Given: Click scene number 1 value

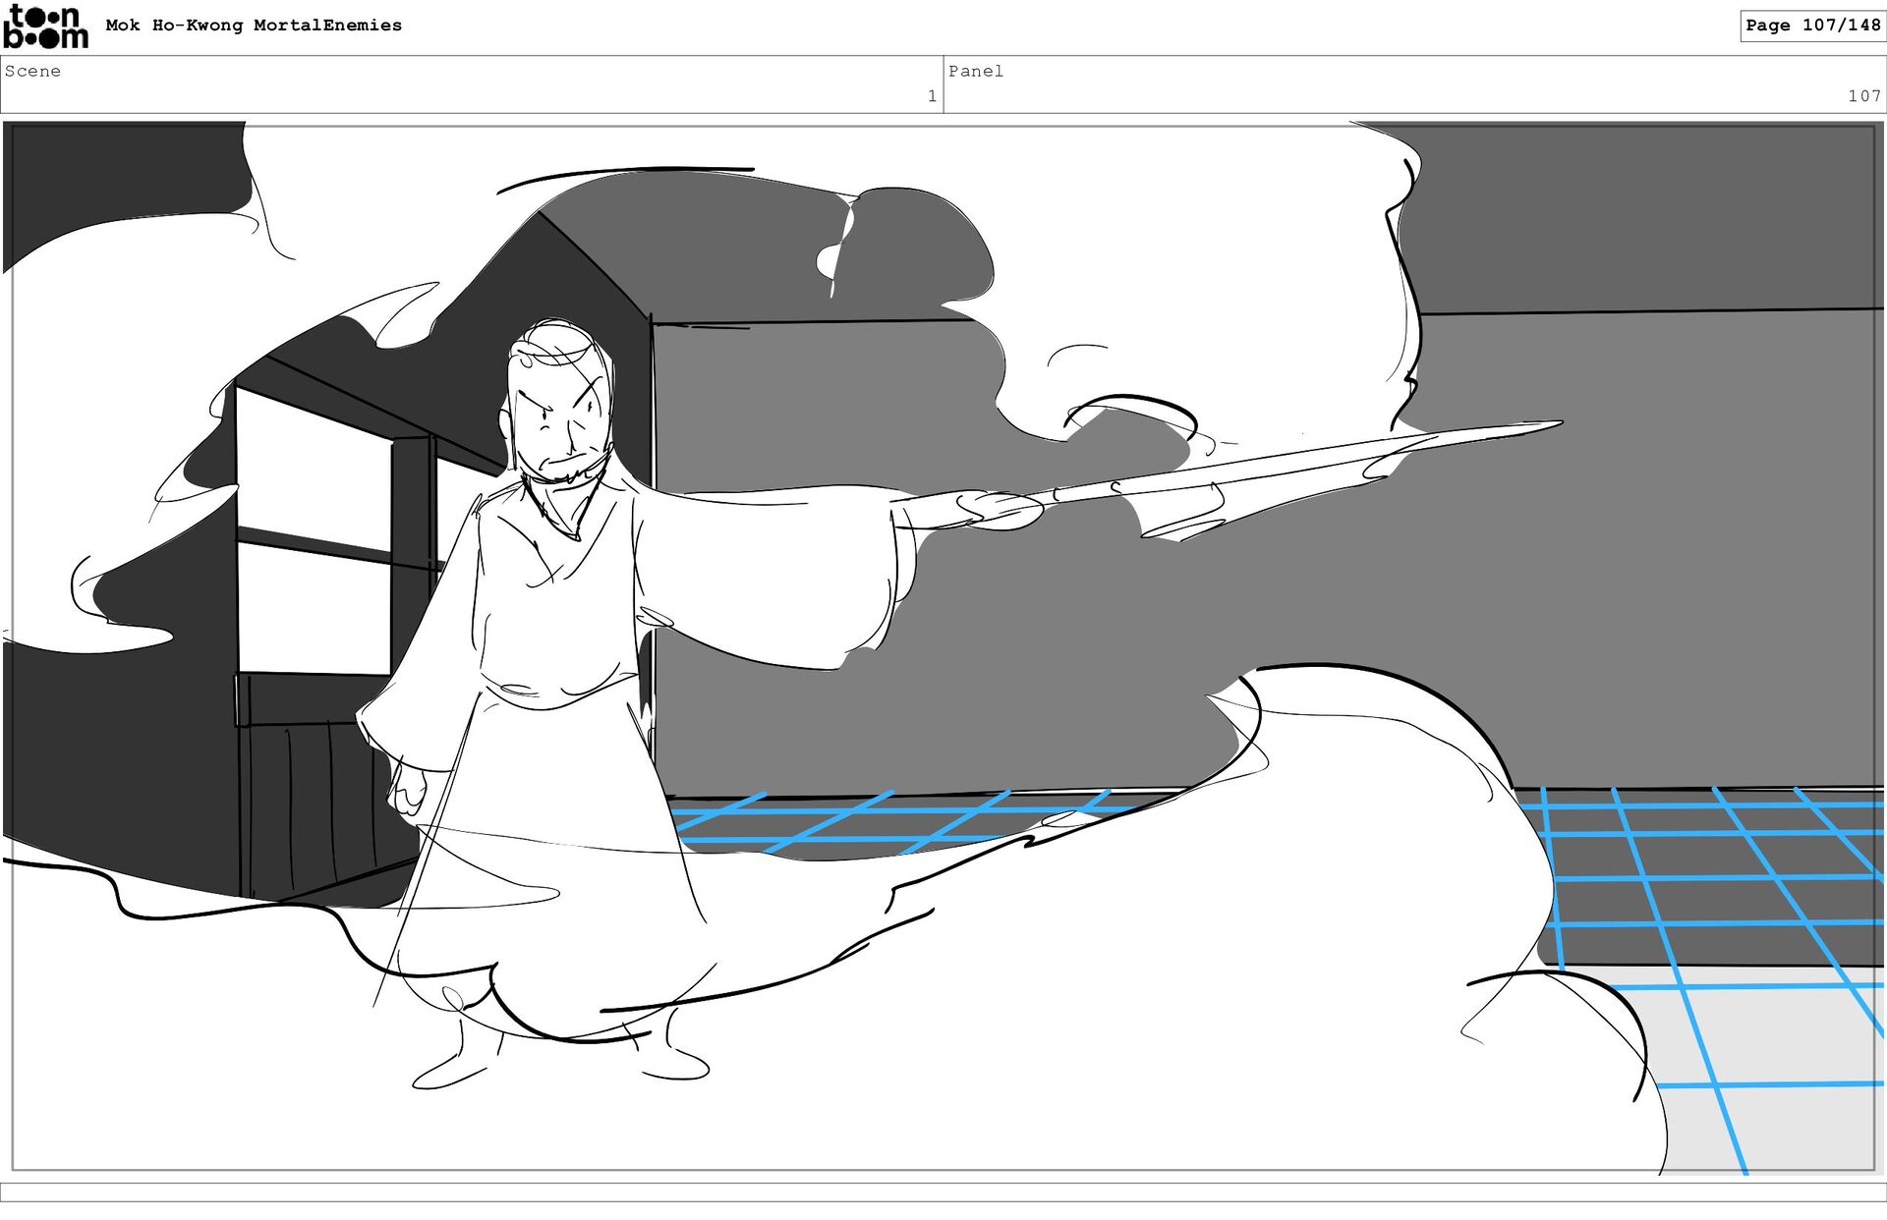Looking at the screenshot, I should click(x=931, y=96).
